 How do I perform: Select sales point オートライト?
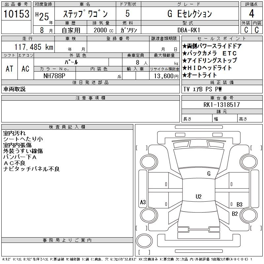[x=200, y=75]
